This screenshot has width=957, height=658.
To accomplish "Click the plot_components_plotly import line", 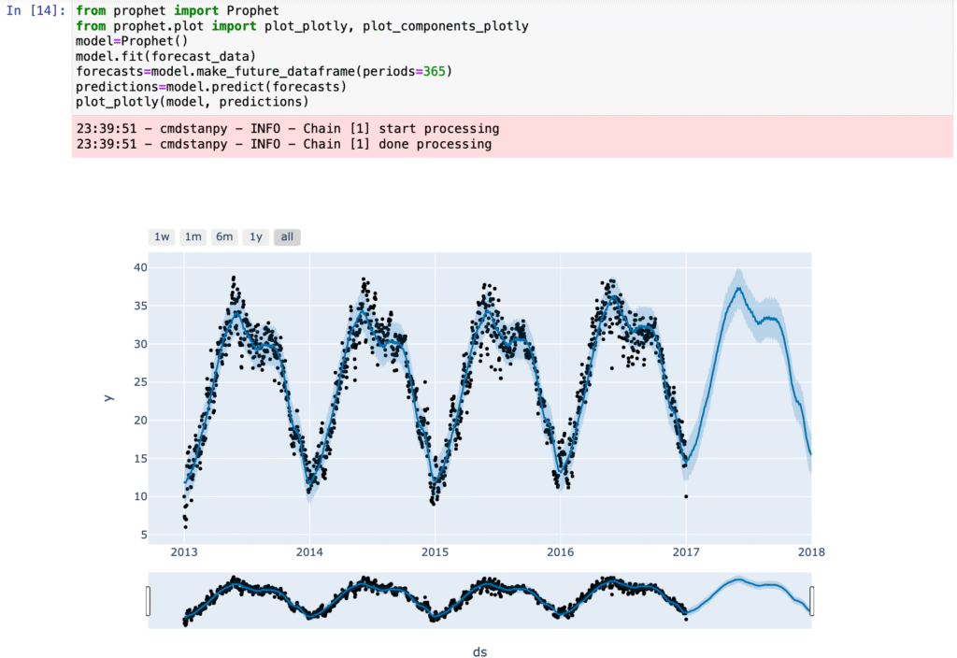I will pyautogui.click(x=302, y=26).
